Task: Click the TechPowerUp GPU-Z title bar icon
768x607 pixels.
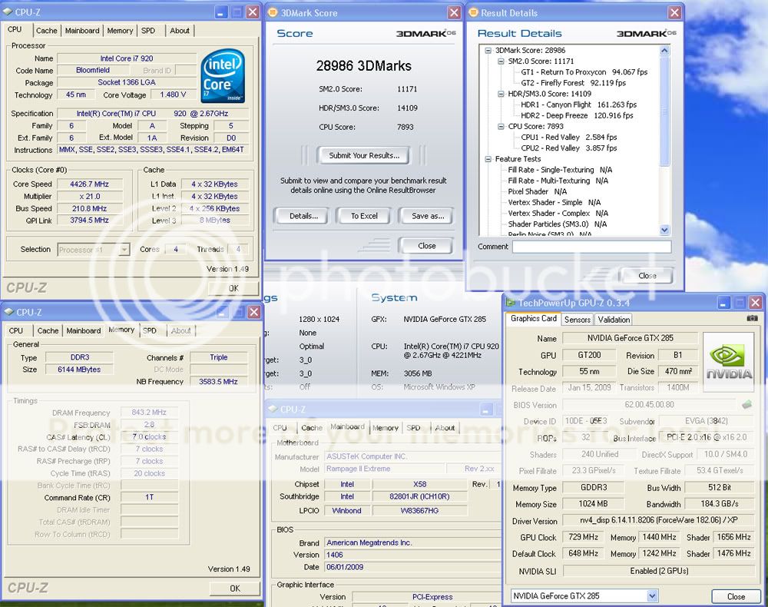Action: click(x=511, y=303)
